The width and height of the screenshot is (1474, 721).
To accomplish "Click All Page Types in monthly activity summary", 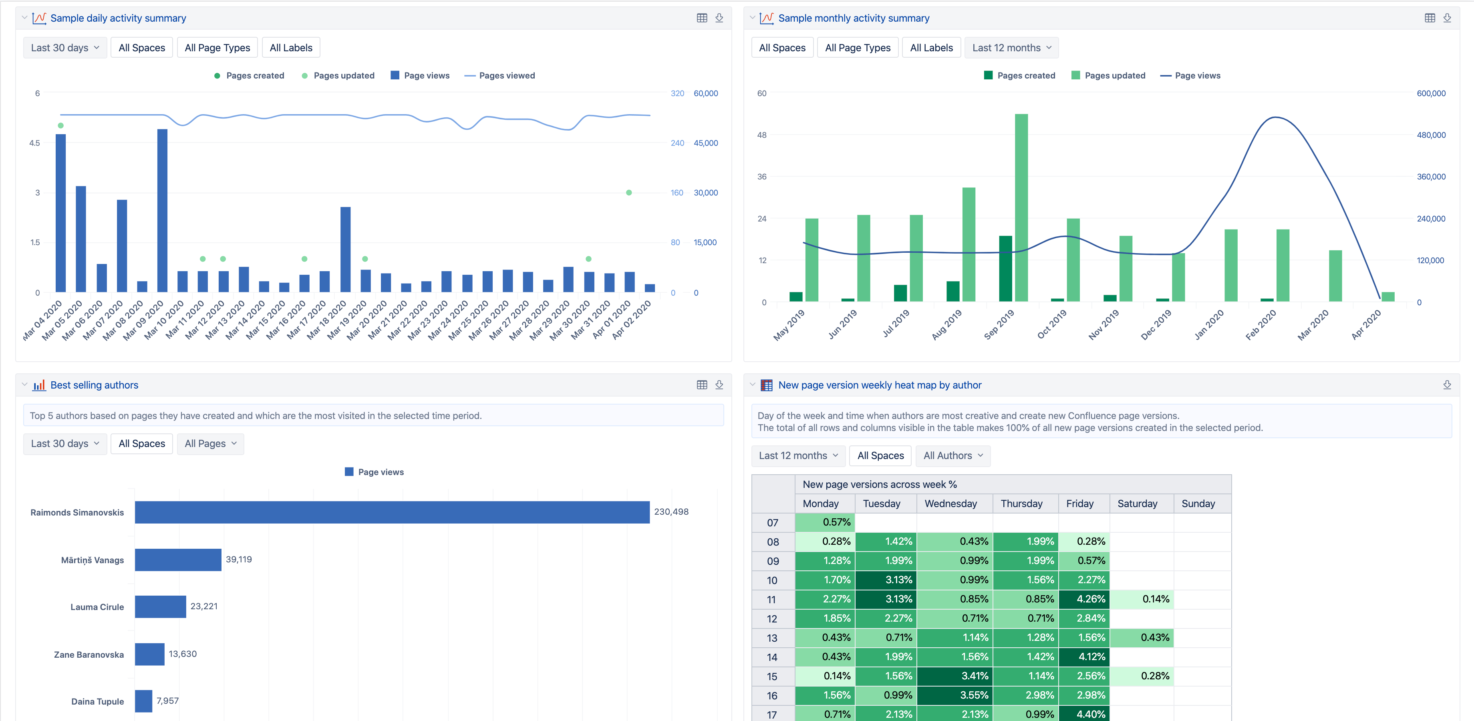I will tap(858, 48).
